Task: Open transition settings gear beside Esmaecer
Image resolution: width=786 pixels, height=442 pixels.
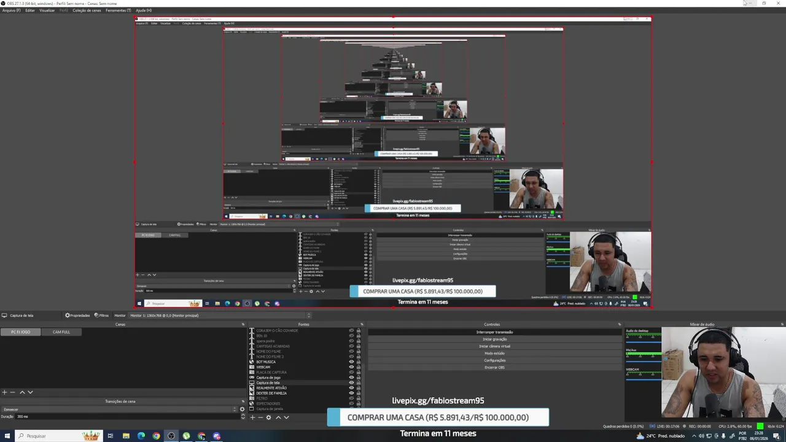Action: point(242,409)
